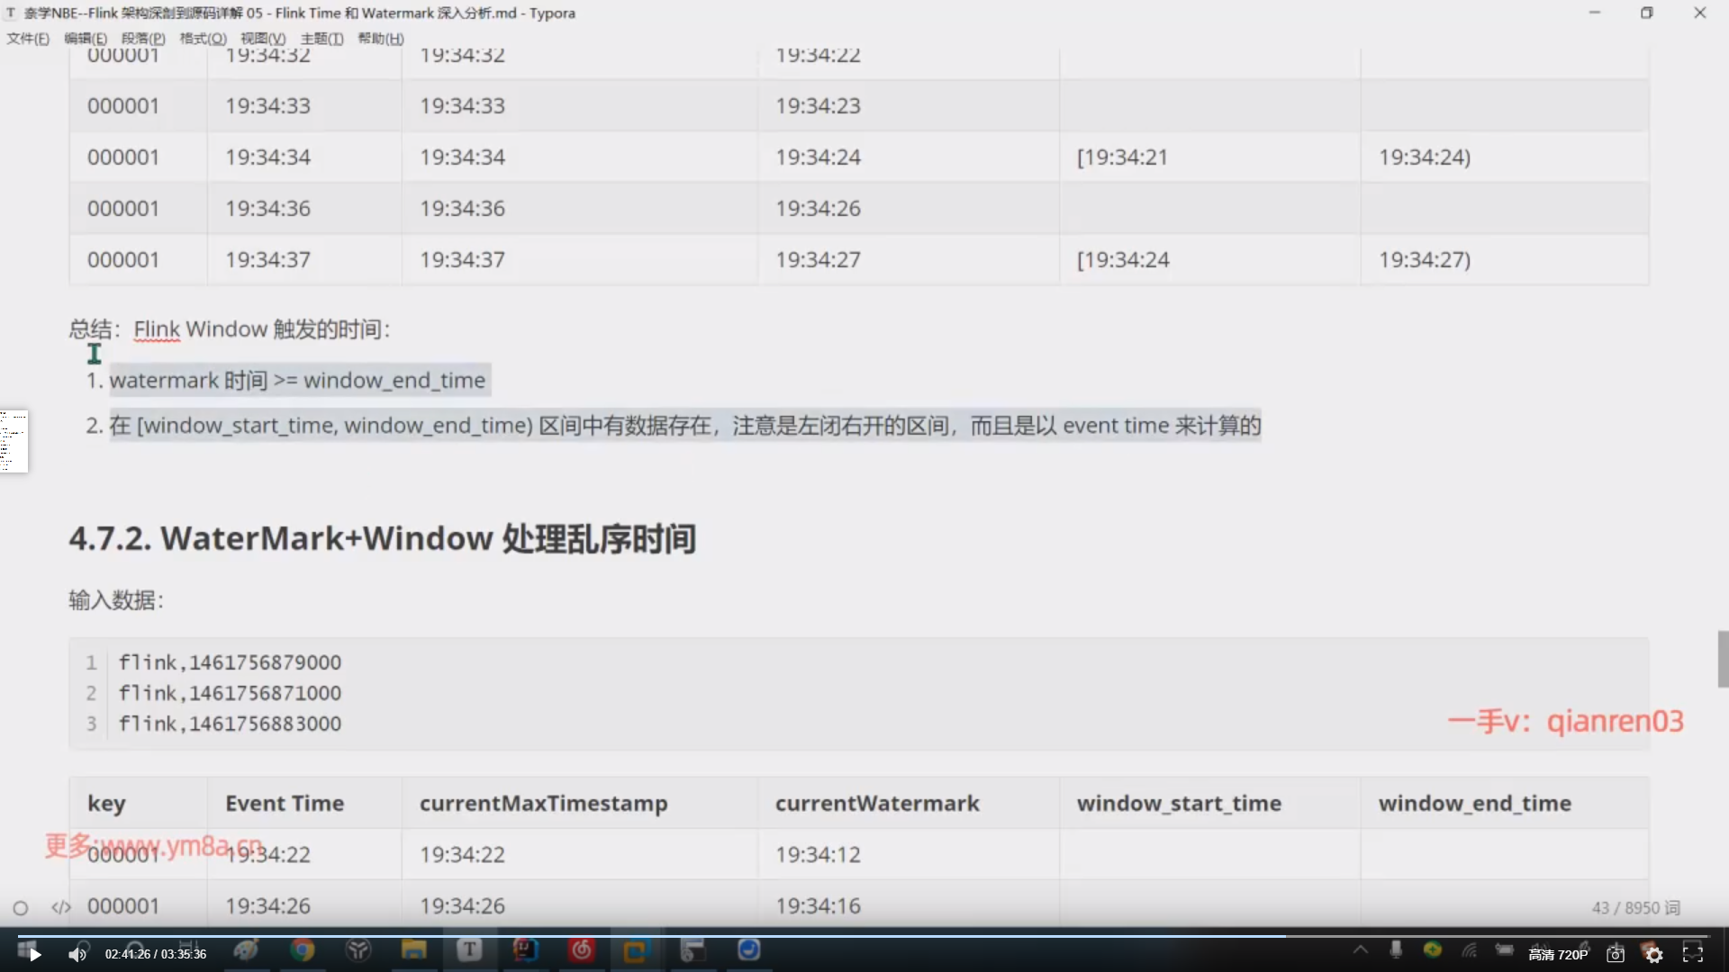Open video player settings gear
The width and height of the screenshot is (1729, 972).
[x=1654, y=955]
